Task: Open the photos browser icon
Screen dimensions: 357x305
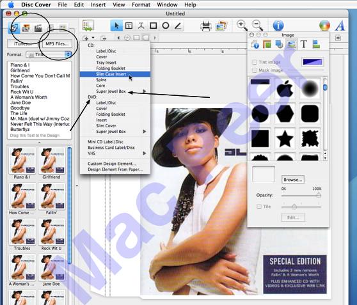Action: (x=221, y=26)
